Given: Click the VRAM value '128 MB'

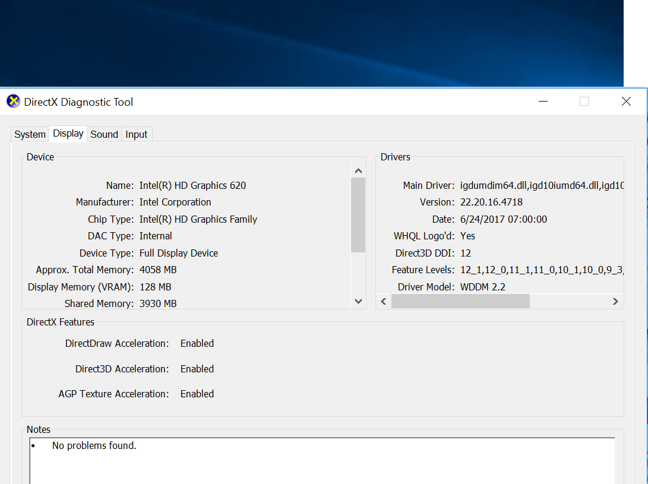Looking at the screenshot, I should pyautogui.click(x=156, y=287).
